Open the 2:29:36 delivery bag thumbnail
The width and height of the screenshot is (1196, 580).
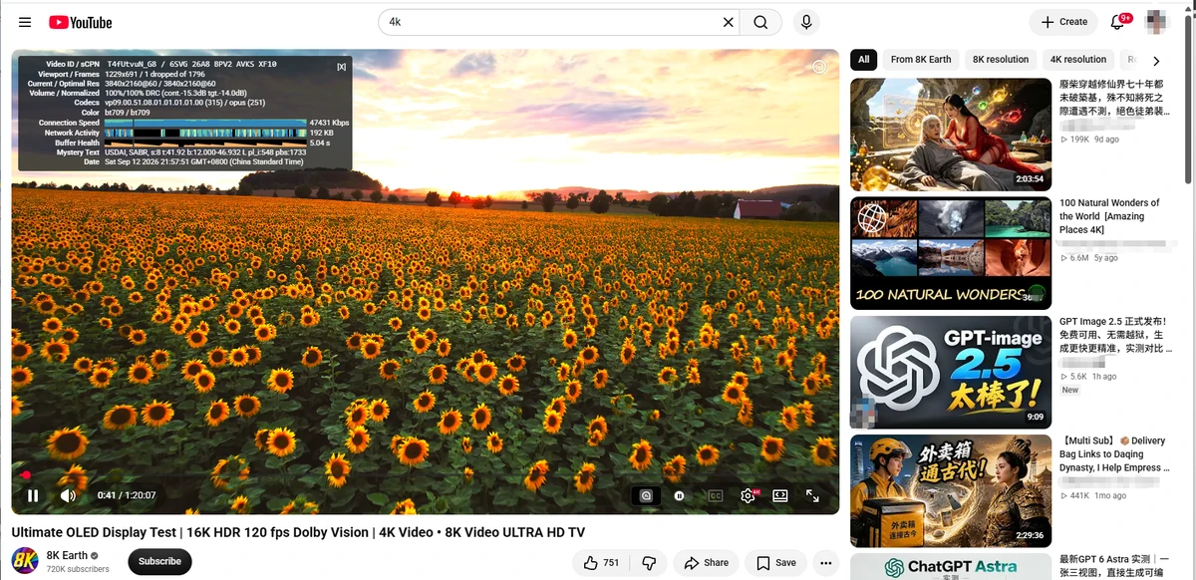coord(951,490)
